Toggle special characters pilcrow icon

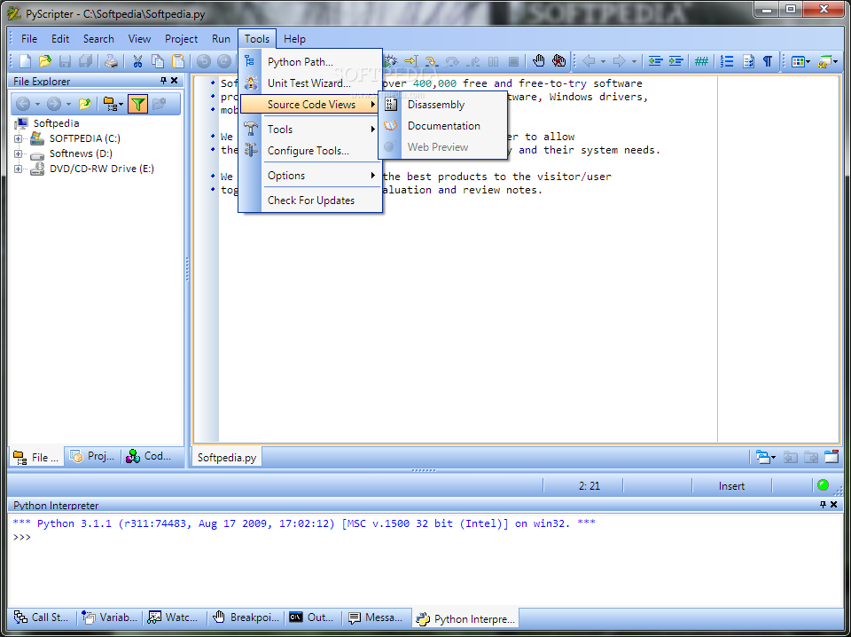pyautogui.click(x=768, y=61)
